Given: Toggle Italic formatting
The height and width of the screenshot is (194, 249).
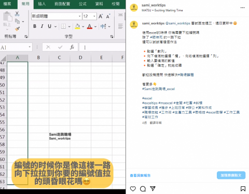Looking at the screenshot, I should pos(42,26).
